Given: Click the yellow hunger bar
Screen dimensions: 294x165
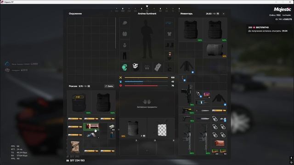Looking at the screenshot, I should (146, 77).
